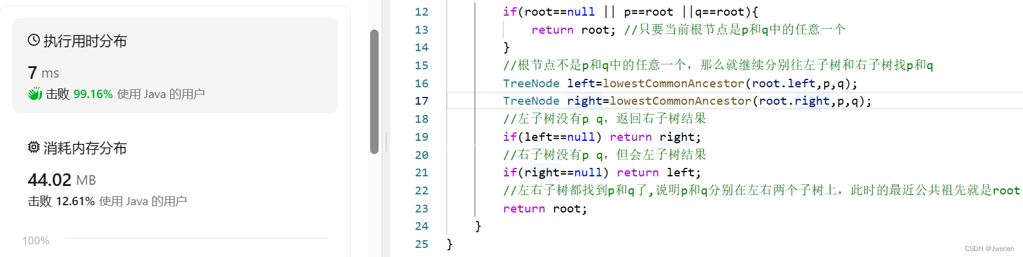Click line number 15 in gutter
This screenshot has height=257, width=1023.
coord(421,66)
